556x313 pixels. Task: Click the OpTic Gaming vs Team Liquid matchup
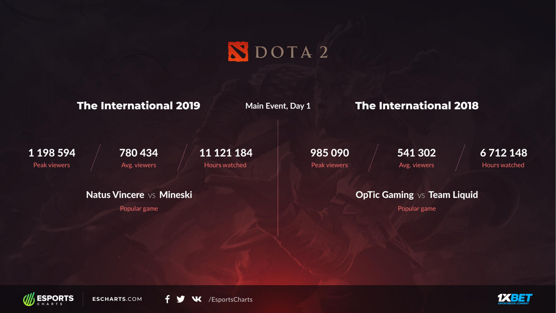(417, 195)
